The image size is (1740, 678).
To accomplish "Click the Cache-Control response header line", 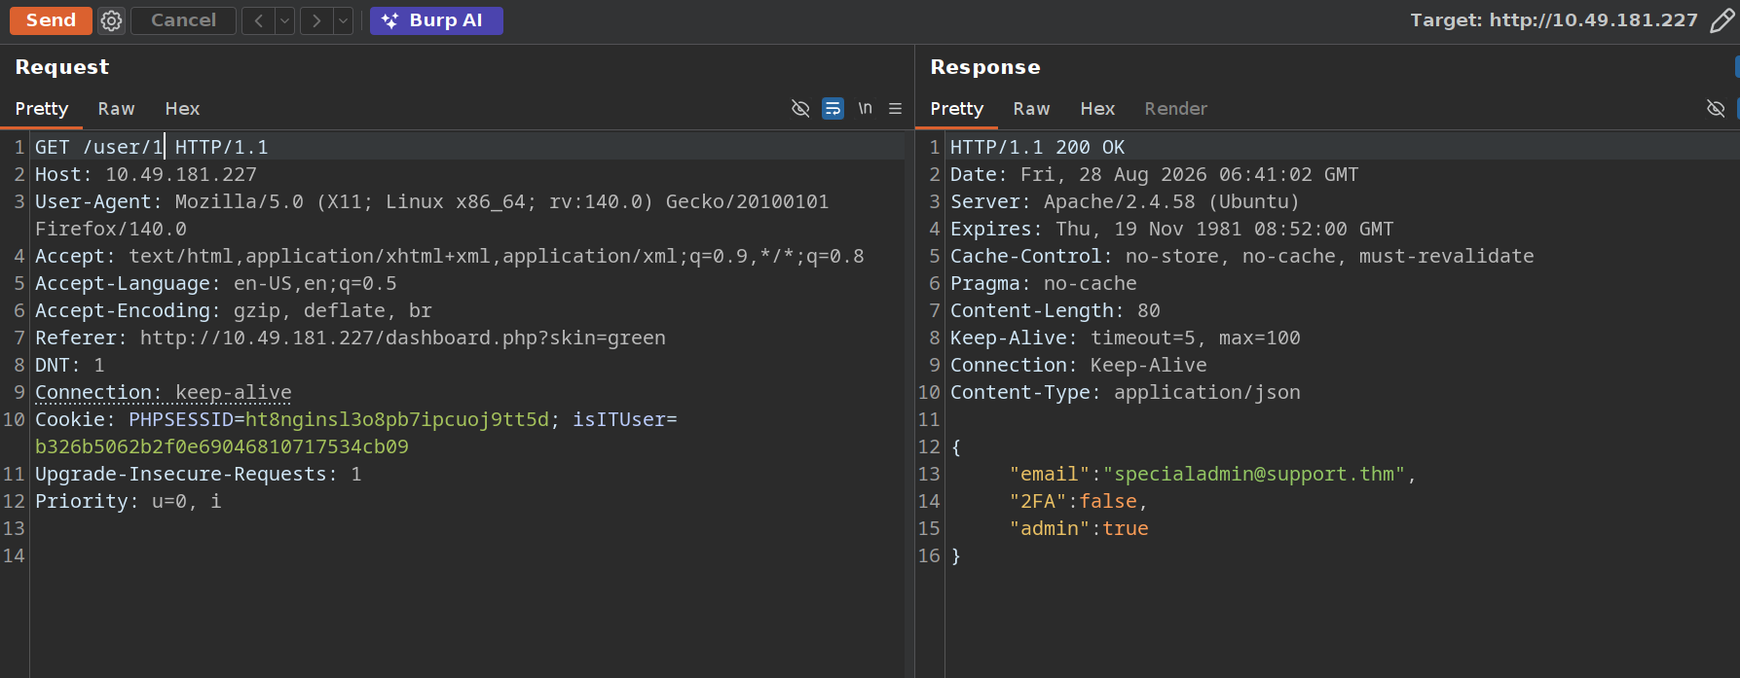I will 1242,256.
